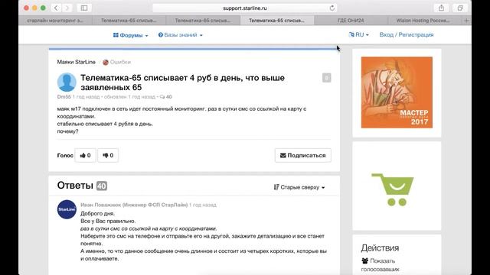Open the Форумы dropdown menu
The height and width of the screenshot is (275, 490).
coord(130,35)
